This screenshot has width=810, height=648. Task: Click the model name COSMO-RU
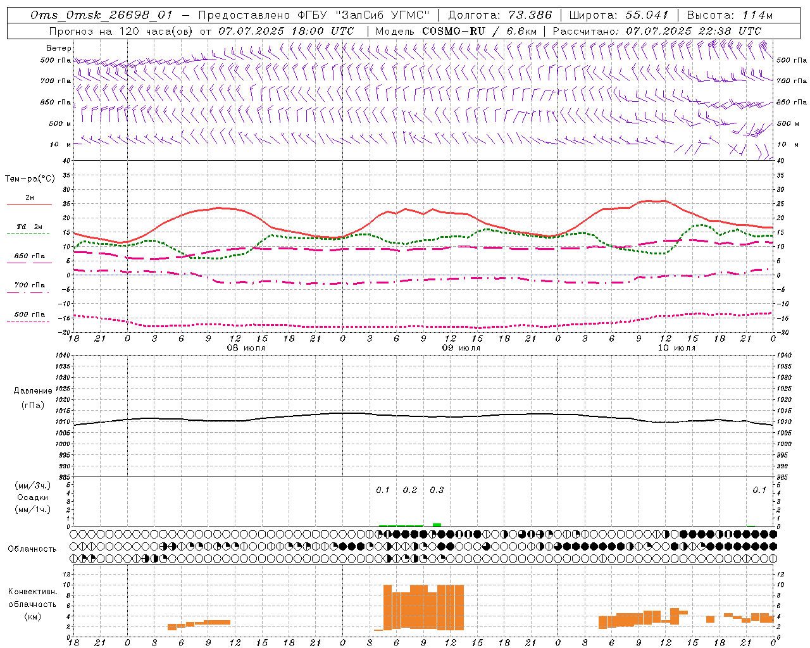tap(454, 31)
